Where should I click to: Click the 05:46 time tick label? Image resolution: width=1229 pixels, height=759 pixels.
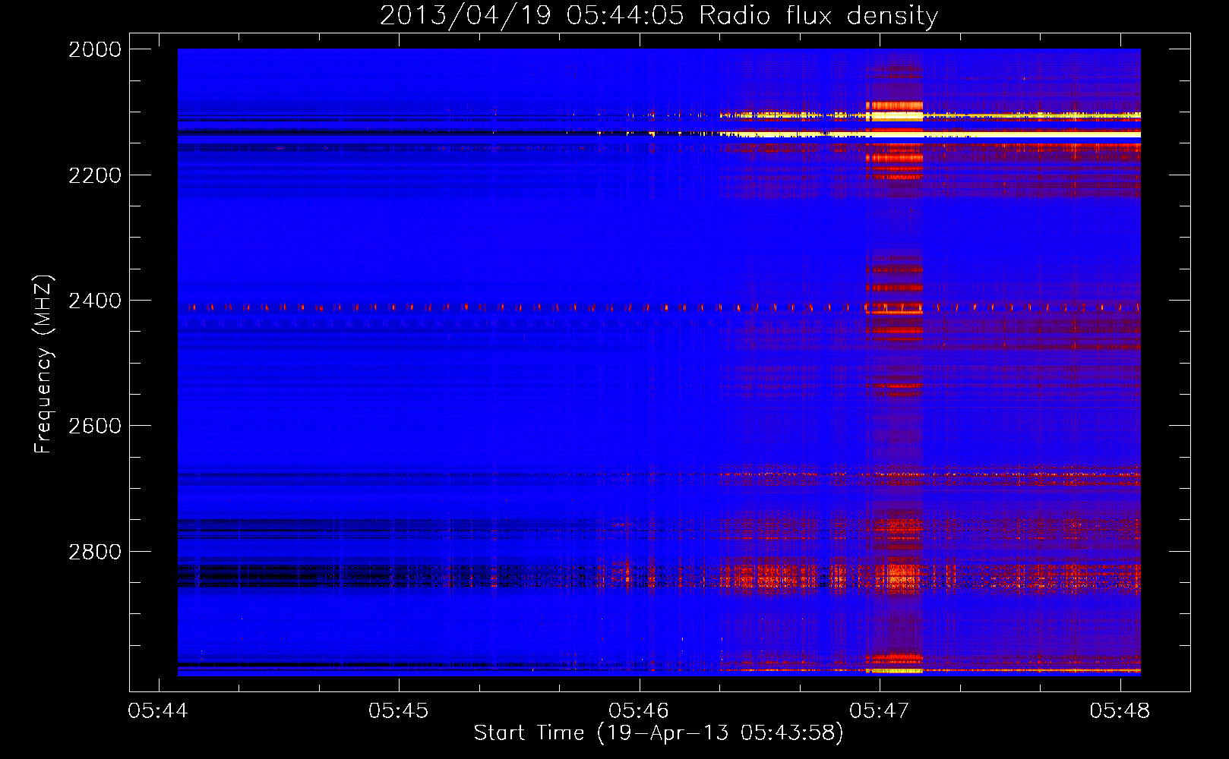(639, 710)
